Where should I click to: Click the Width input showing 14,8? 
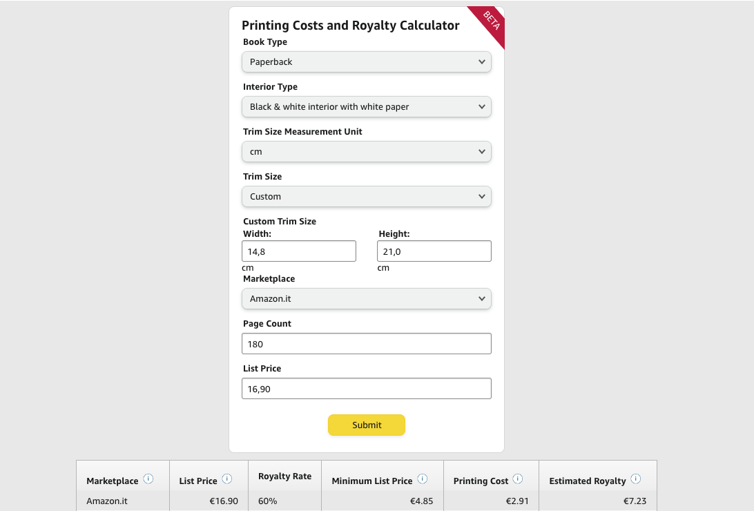298,251
